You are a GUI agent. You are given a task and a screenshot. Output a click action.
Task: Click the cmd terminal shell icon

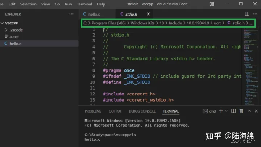[205, 111]
